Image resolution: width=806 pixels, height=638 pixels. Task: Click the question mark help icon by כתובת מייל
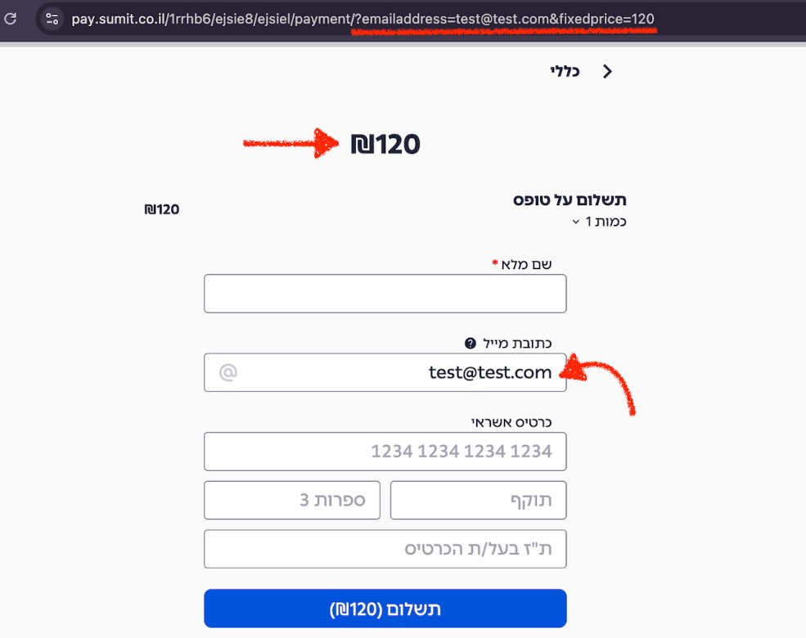click(470, 344)
